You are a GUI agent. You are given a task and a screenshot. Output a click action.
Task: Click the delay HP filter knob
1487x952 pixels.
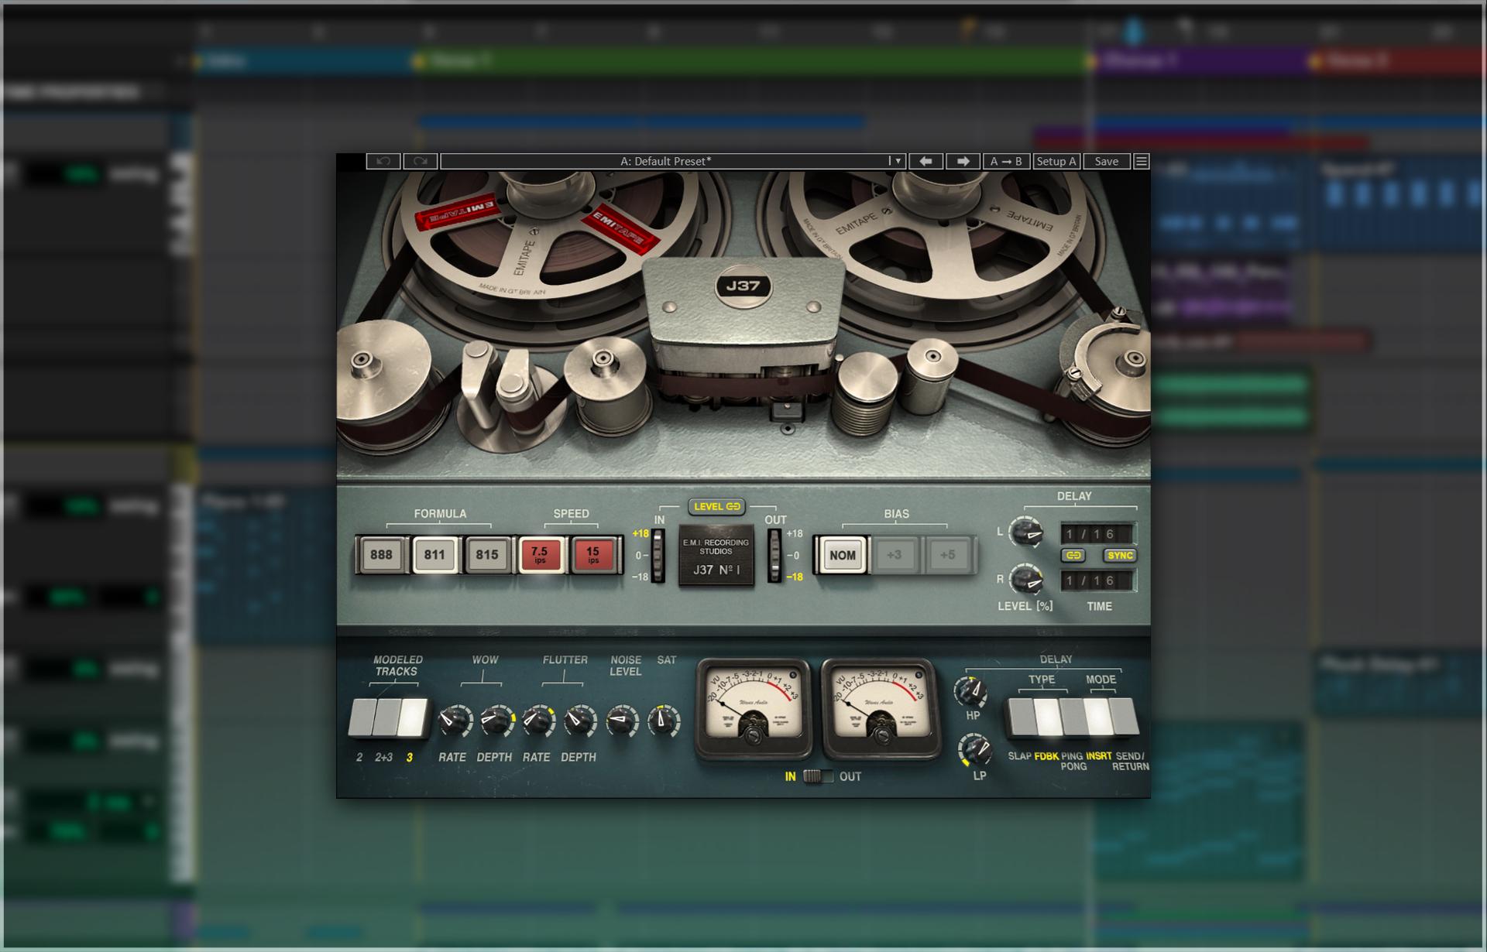tap(971, 690)
